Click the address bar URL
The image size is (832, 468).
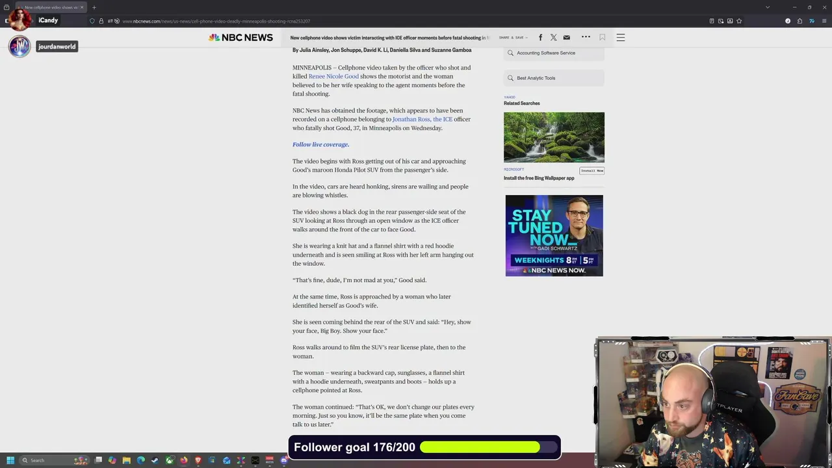click(x=216, y=21)
